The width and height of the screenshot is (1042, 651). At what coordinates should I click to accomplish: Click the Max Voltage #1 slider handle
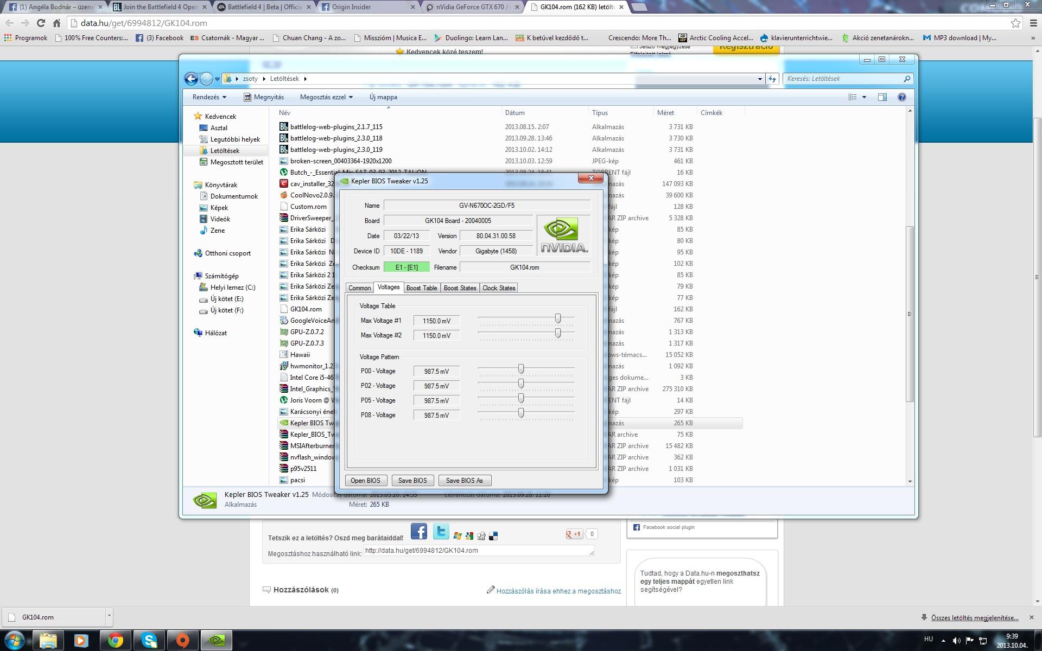[558, 318]
